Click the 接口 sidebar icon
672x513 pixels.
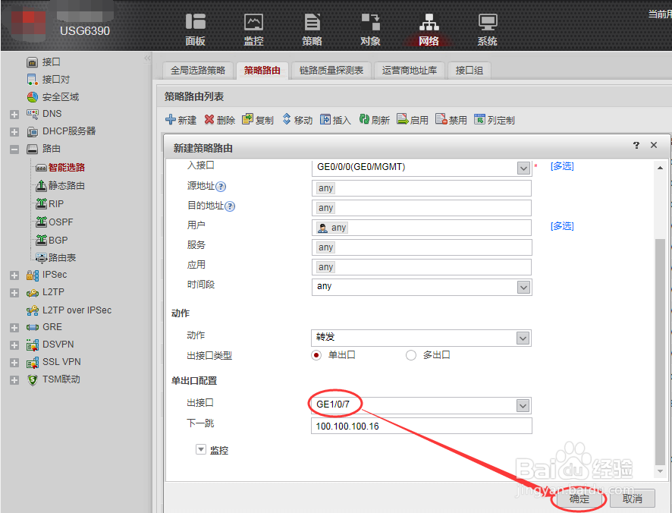coord(32,62)
